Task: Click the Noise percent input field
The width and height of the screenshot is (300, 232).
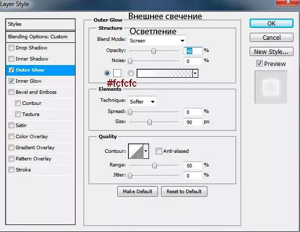Action: point(193,61)
